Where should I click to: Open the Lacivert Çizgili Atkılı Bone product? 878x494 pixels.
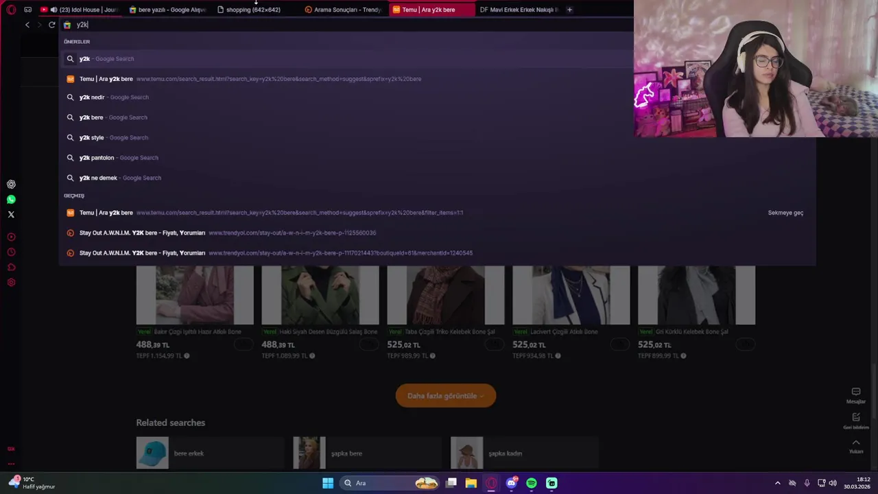coord(571,312)
